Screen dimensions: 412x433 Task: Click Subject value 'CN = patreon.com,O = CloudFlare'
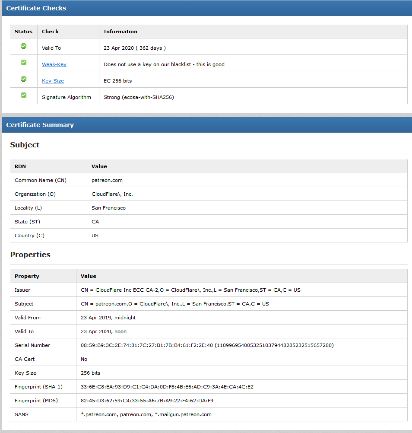pyautogui.click(x=175, y=304)
